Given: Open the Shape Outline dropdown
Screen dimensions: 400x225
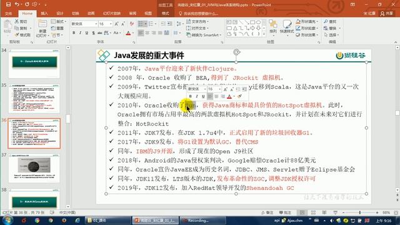Looking at the screenshot, I should click(x=307, y=28).
